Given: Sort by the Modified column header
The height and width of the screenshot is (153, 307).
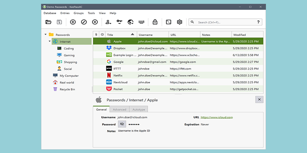Looking at the screenshot, I should point(248,34).
